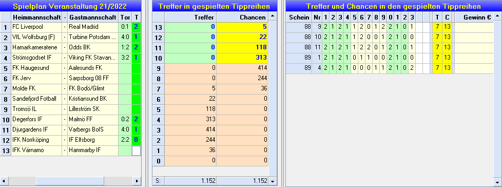Select IFK Värnamo team cell
This screenshot has height=187, width=502.
pos(36,150)
